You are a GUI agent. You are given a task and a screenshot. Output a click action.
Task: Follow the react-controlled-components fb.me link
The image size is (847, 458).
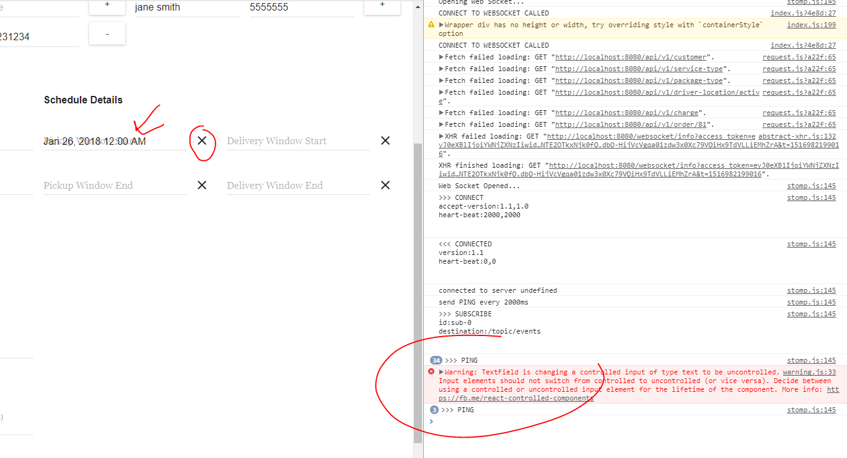pyautogui.click(x=639, y=394)
